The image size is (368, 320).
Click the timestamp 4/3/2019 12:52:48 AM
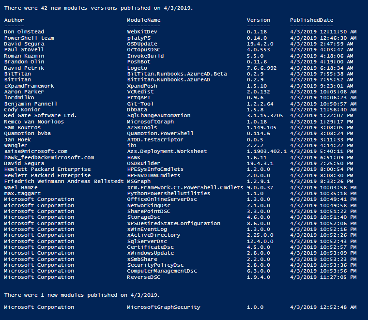[x=323, y=307]
